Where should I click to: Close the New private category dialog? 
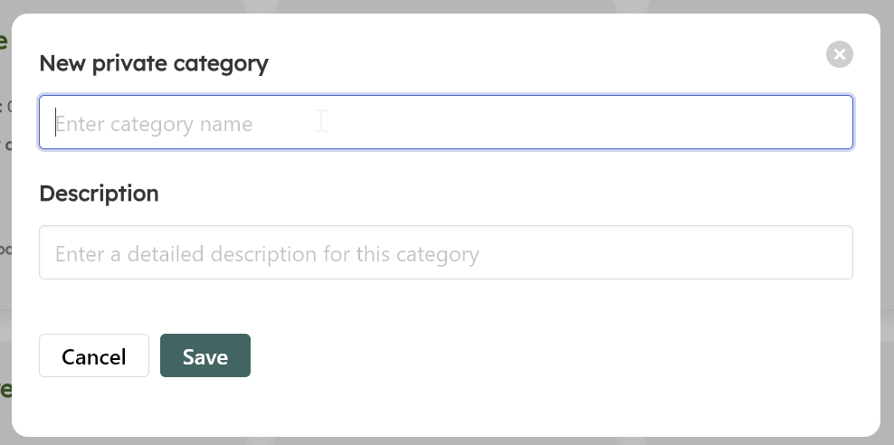click(840, 54)
